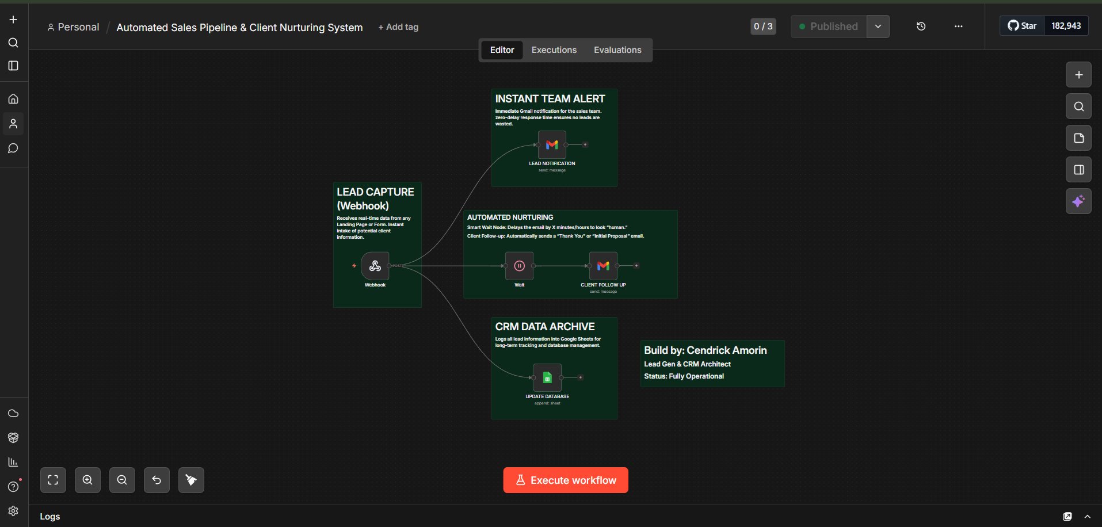
Task: Tidy up the workflow with the wand icon
Action: [x=190, y=480]
